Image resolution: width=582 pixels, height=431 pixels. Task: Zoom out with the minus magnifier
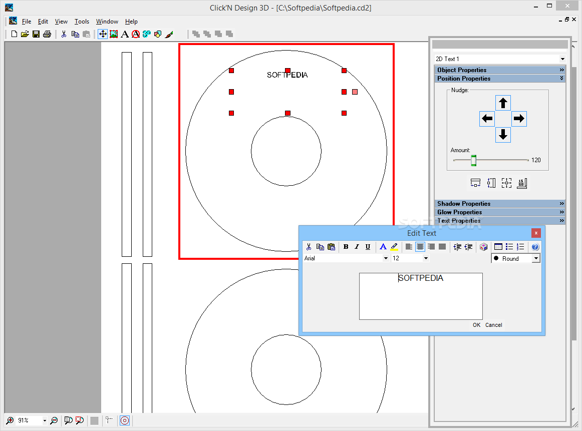(54, 420)
